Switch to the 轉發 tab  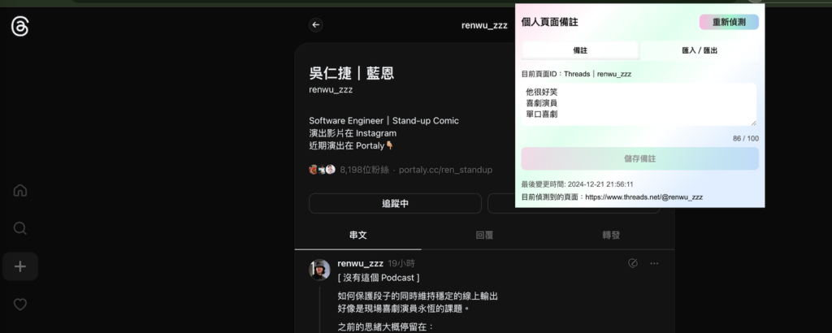tap(611, 235)
